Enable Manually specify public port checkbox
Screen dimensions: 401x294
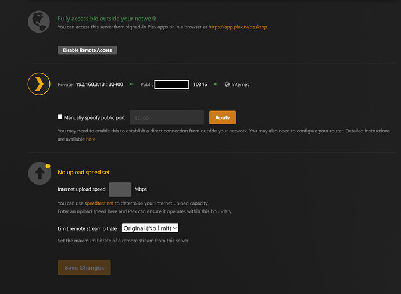[60, 117]
